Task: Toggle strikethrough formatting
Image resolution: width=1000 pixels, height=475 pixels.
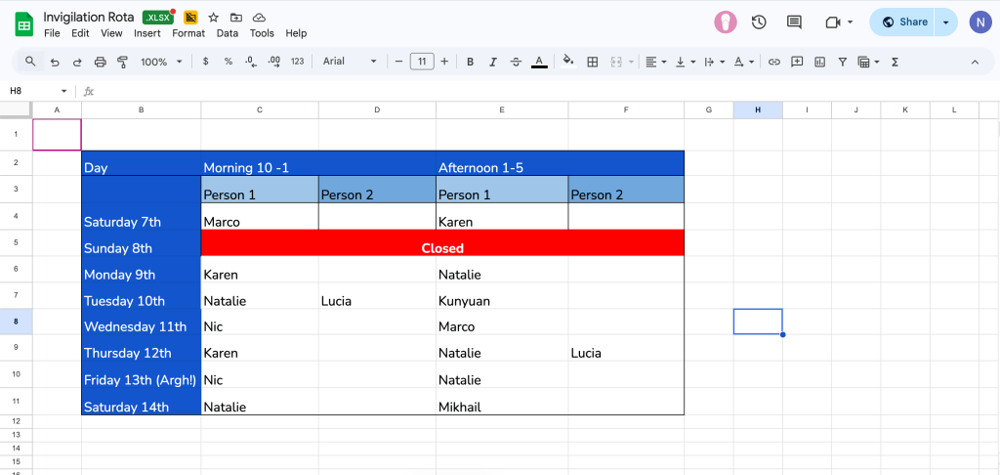Action: click(x=516, y=62)
